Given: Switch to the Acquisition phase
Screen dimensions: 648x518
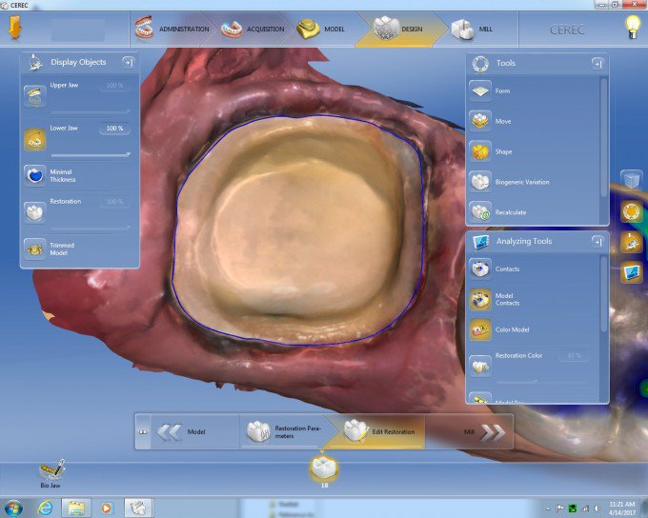Looking at the screenshot, I should [253, 29].
